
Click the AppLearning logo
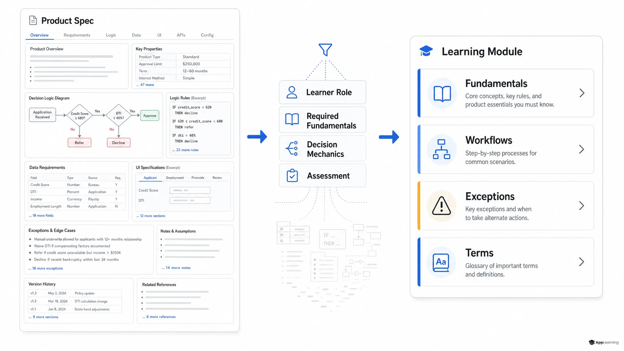(604, 342)
